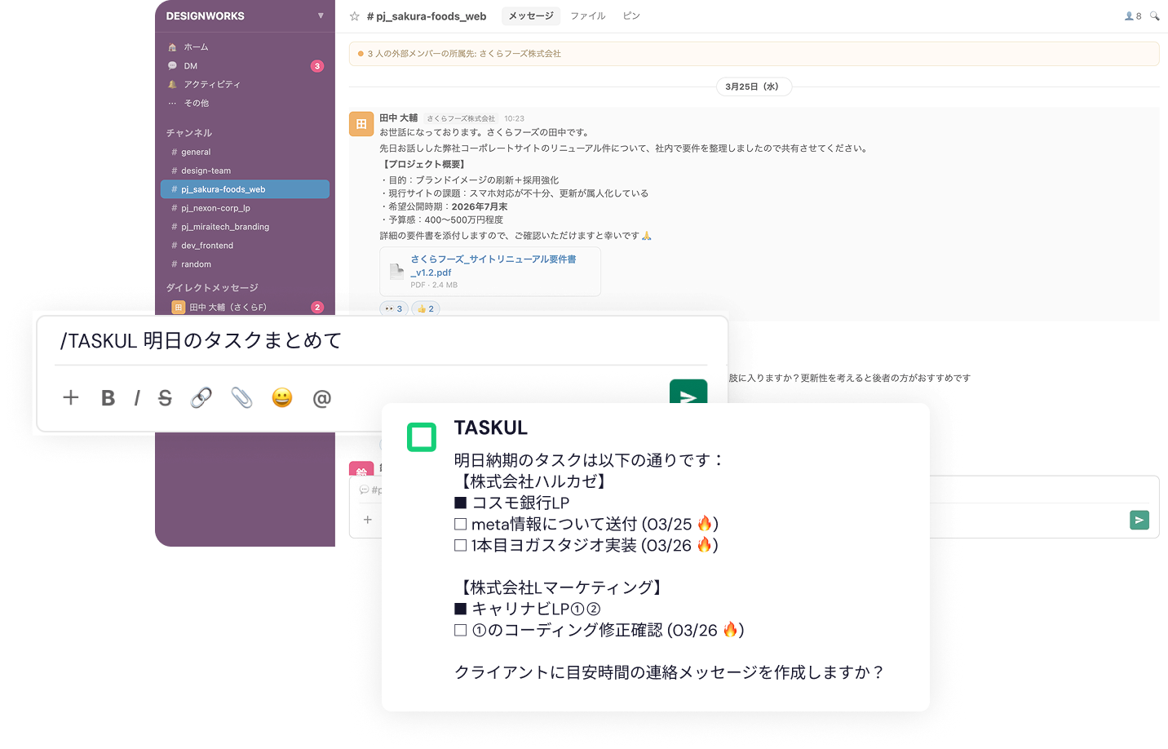Open search with the magnifier icon
Viewport: 1168px width, 749px height.
click(1154, 15)
